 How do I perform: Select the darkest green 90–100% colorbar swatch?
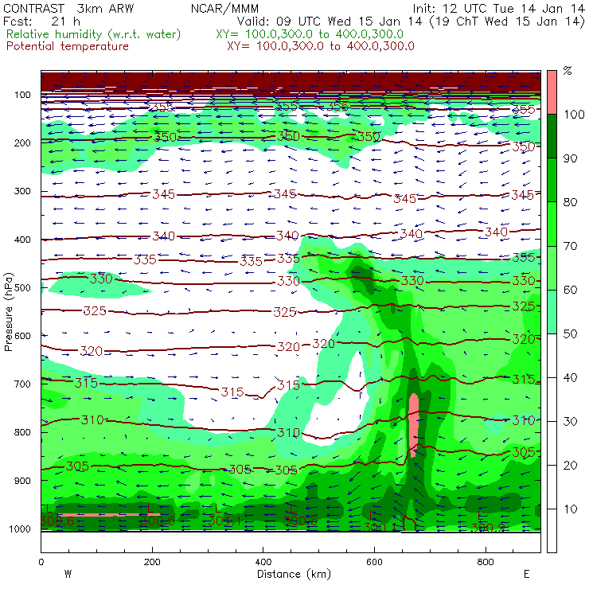[x=552, y=136]
